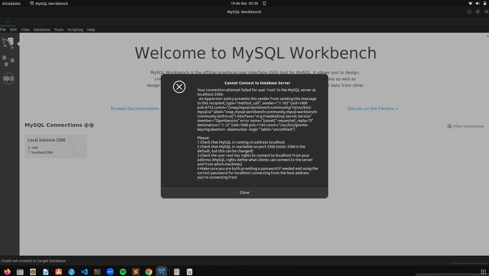The height and width of the screenshot is (276, 489).
Task: Minimize the MySQL Workbench window
Action: [x=469, y=12]
